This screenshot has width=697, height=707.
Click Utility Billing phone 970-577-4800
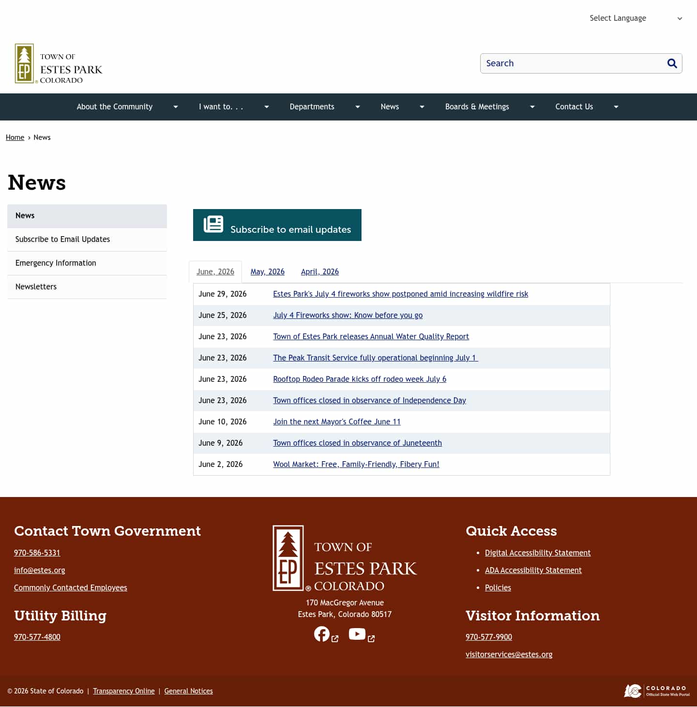pos(37,637)
